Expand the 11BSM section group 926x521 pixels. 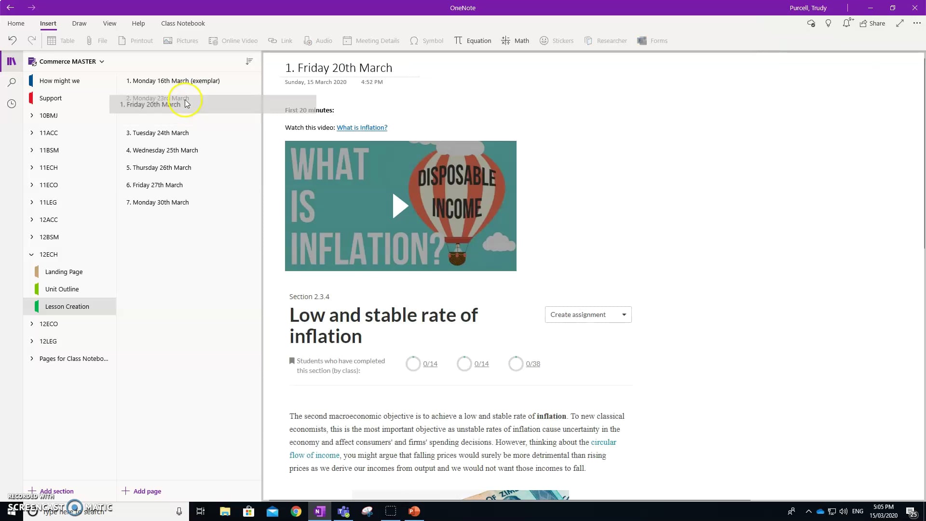[x=32, y=150]
